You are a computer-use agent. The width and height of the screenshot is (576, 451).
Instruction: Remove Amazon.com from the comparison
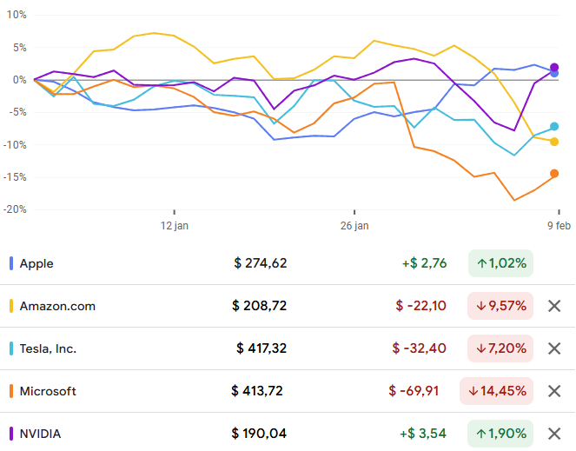pos(554,306)
